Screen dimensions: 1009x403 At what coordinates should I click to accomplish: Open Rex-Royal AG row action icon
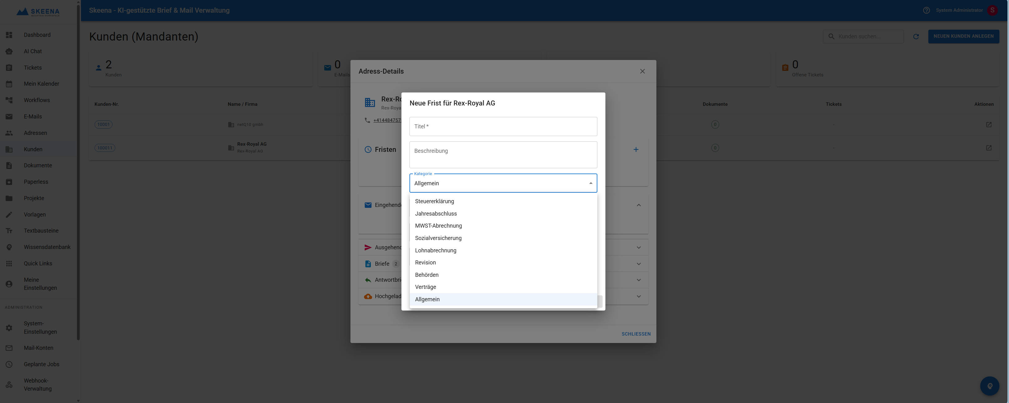point(988,148)
